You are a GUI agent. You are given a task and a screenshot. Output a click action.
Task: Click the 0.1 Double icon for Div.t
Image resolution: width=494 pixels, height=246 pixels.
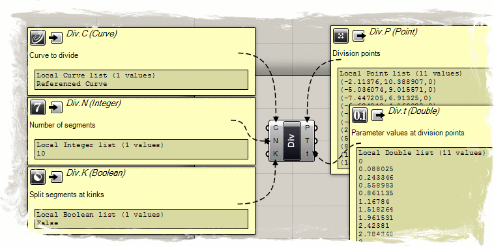(x=360, y=115)
